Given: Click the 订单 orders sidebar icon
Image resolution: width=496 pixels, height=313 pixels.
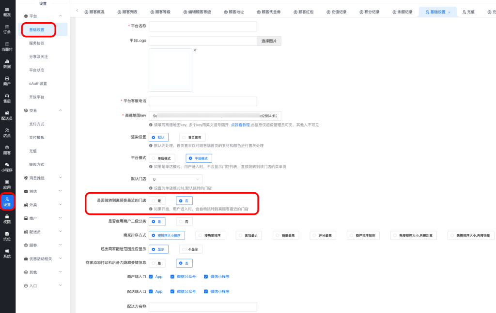Looking at the screenshot, I should (x=7, y=29).
